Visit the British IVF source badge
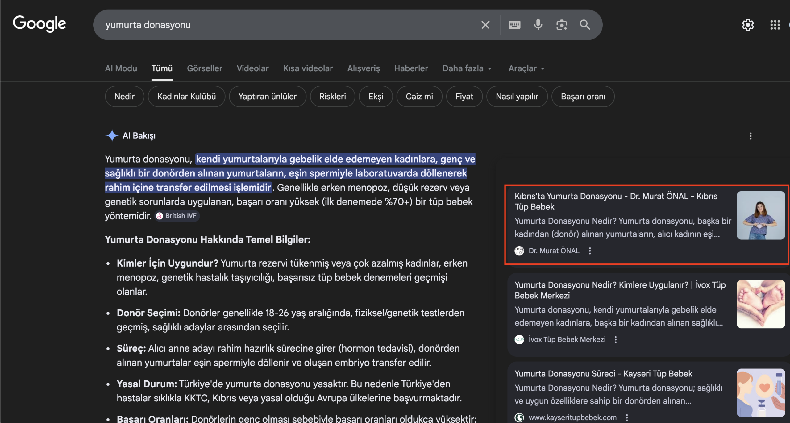The image size is (790, 423). (177, 216)
